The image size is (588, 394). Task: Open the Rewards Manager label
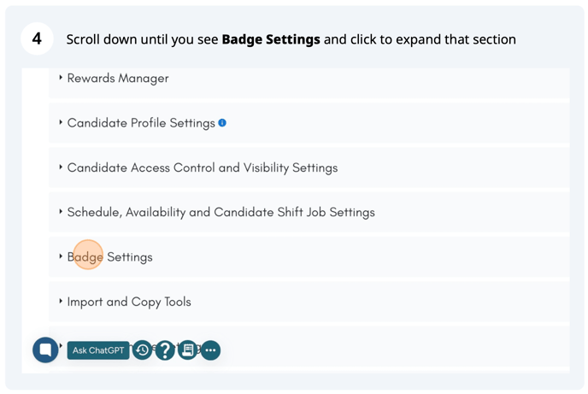point(118,79)
